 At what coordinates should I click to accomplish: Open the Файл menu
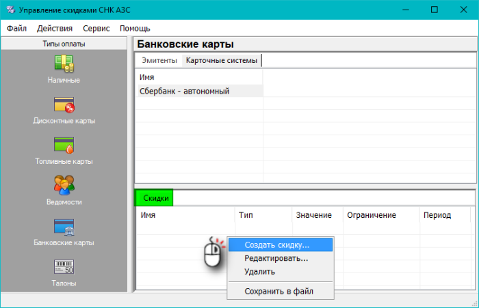17,29
